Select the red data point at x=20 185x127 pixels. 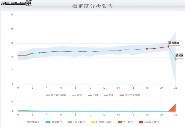point(161,48)
